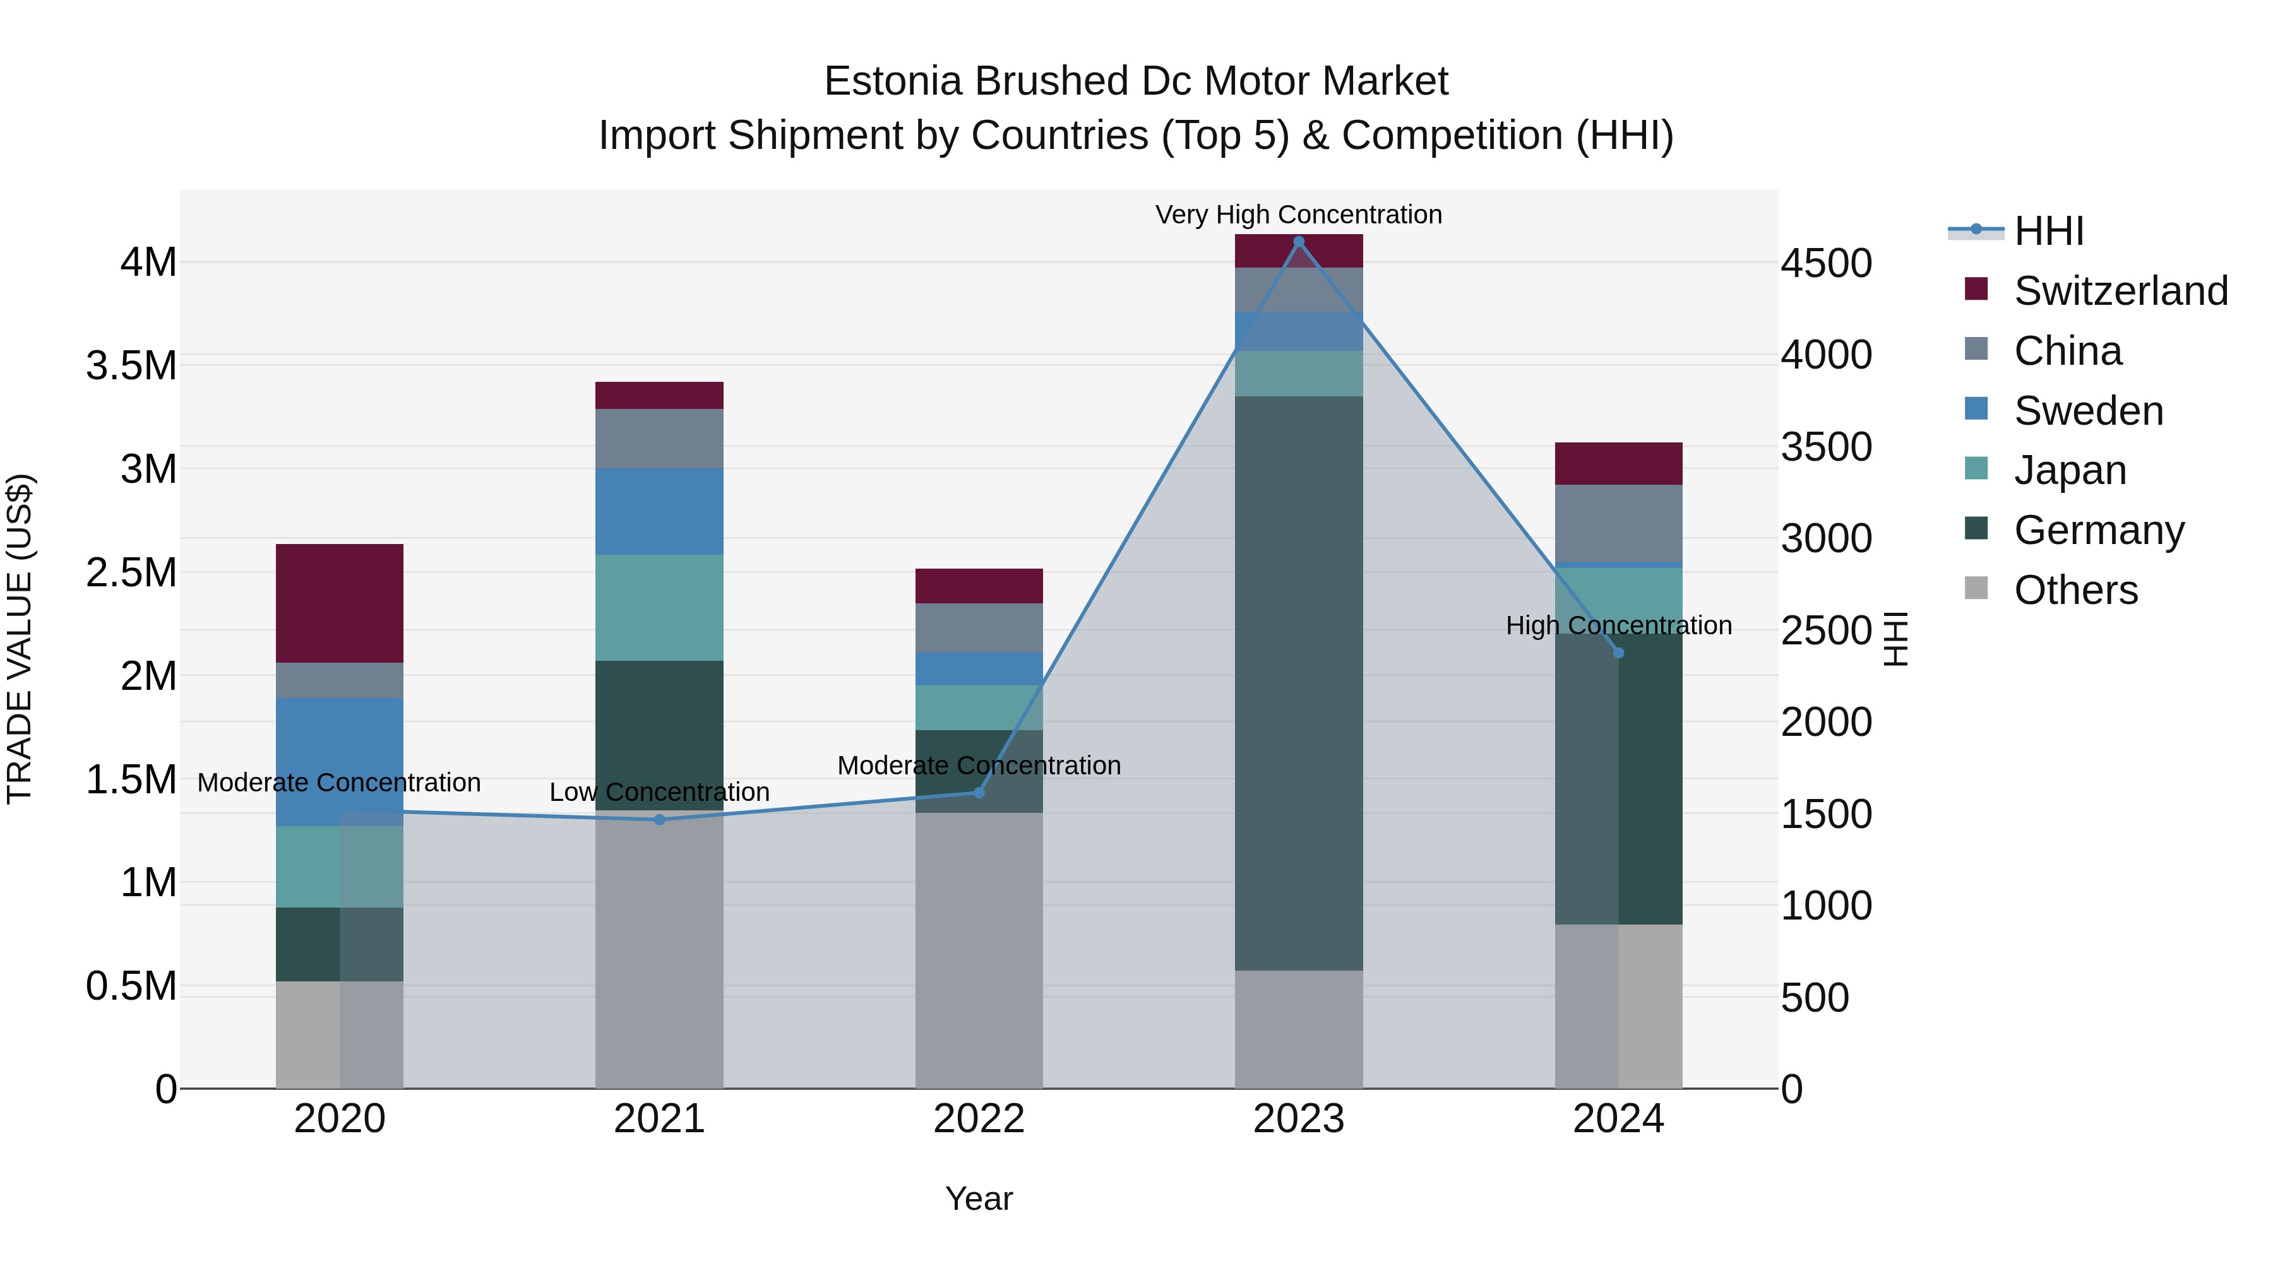This screenshot has width=2273, height=1278.
Task: Click the 2023 HHI data point marker
Action: [x=1299, y=242]
